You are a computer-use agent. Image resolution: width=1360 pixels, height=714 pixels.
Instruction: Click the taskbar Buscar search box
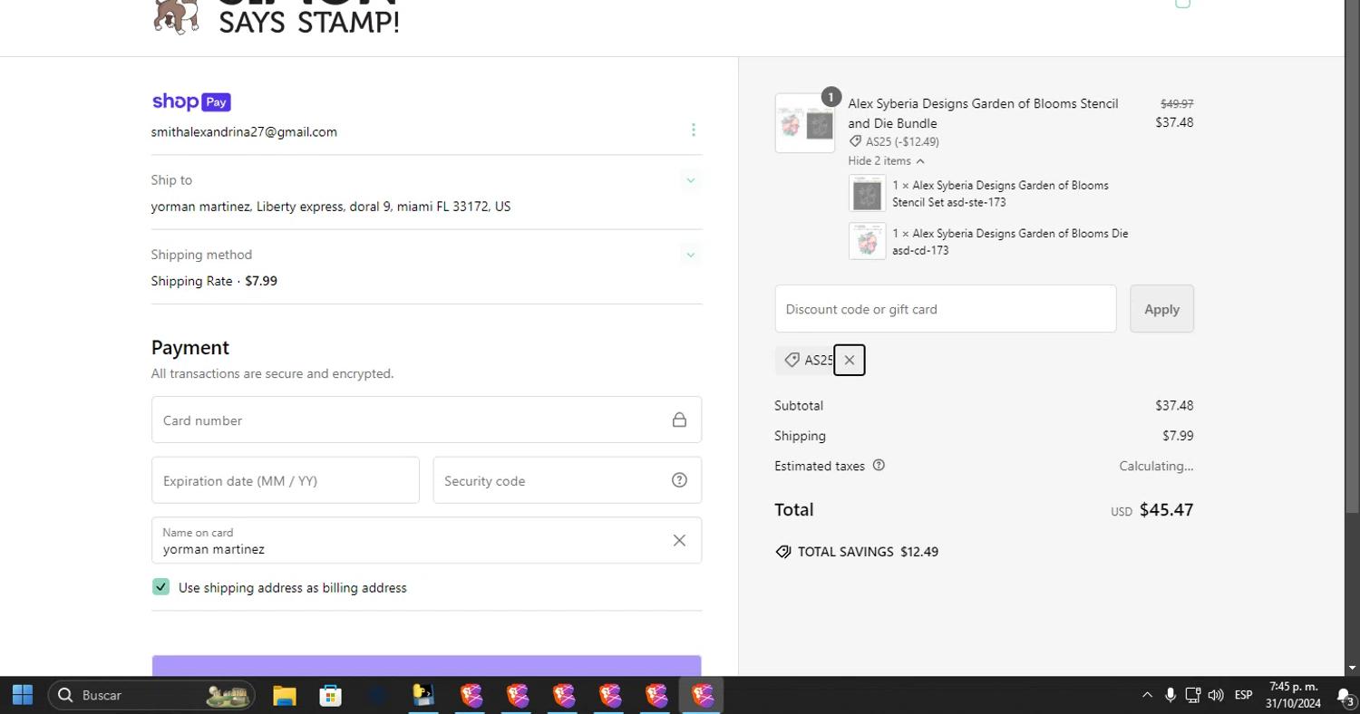coord(151,695)
